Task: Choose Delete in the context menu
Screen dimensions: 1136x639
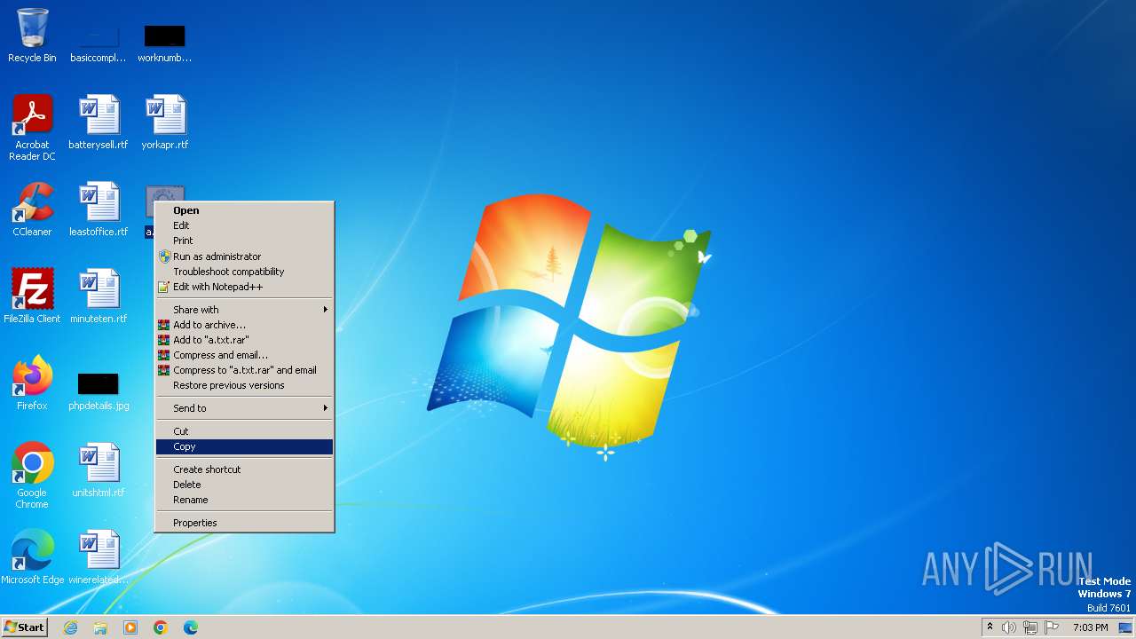Action: click(x=244, y=485)
